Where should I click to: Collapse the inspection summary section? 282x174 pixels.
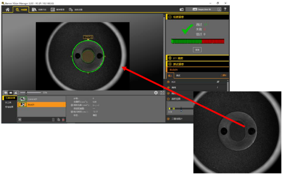(x=170, y=17)
